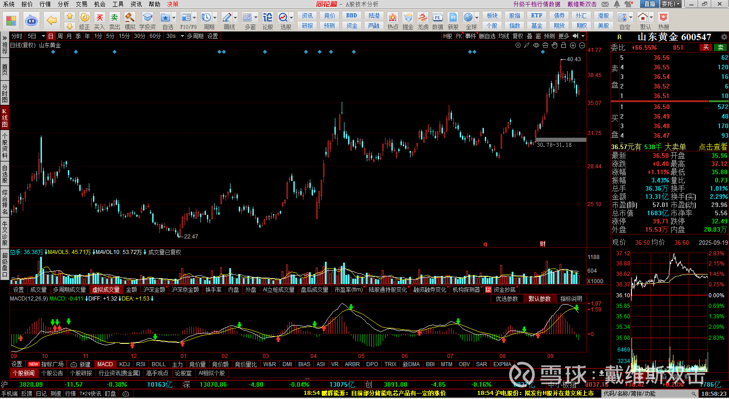Expand the 全球 global markets dropdown arrow

[477, 18]
